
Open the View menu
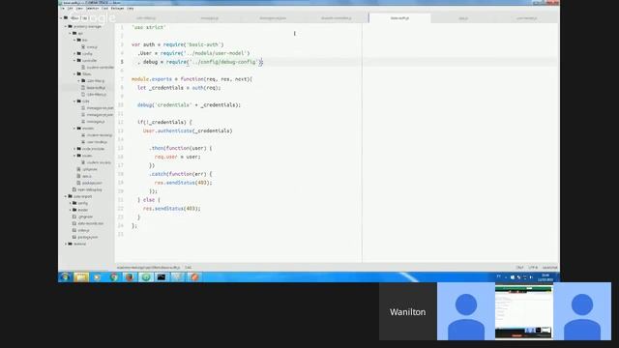(79, 9)
